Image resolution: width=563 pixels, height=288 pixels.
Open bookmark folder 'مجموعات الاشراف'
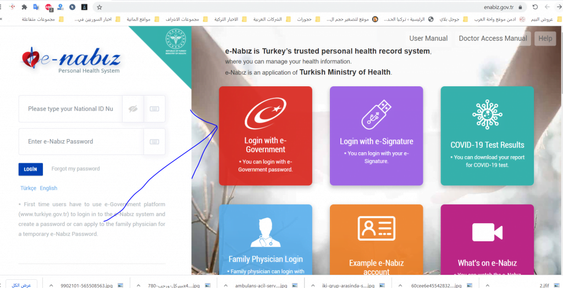(x=187, y=19)
